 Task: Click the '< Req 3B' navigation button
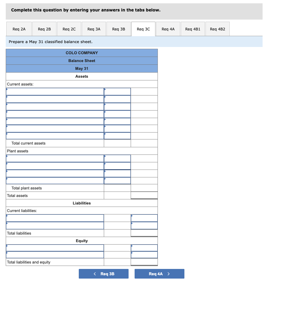[x=104, y=274]
